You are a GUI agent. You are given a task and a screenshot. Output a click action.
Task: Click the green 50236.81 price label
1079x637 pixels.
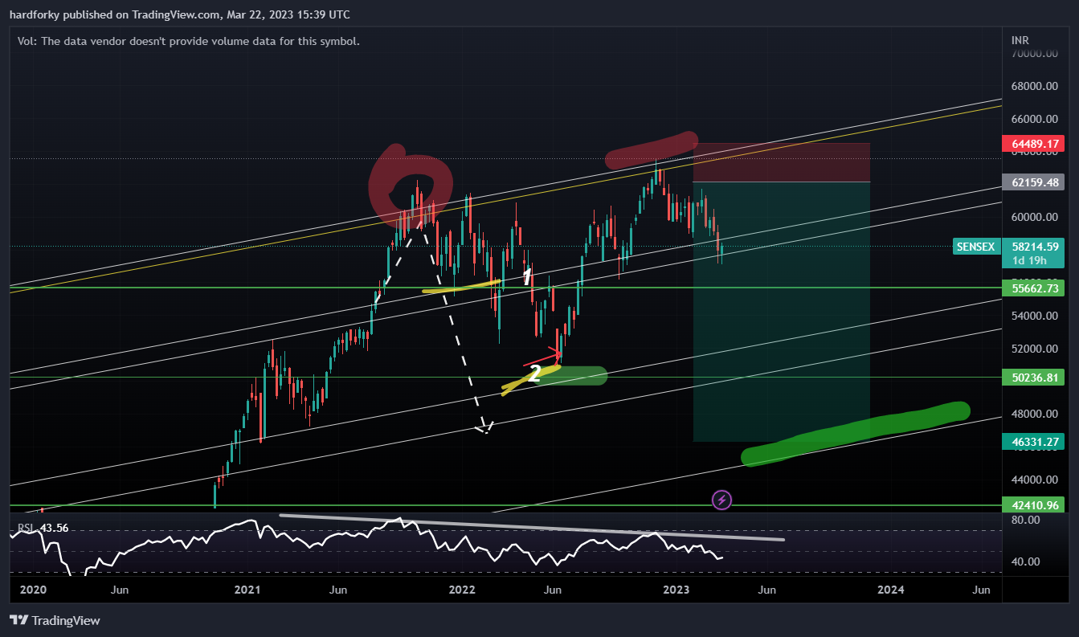[1033, 377]
